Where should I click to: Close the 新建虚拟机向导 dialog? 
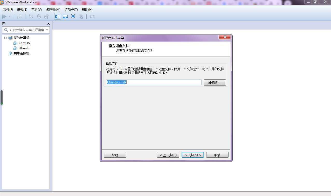click(x=225, y=37)
